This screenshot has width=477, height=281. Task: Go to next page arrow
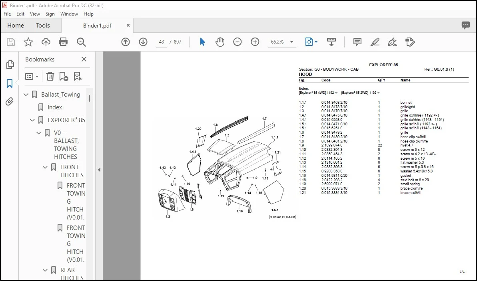(143, 42)
